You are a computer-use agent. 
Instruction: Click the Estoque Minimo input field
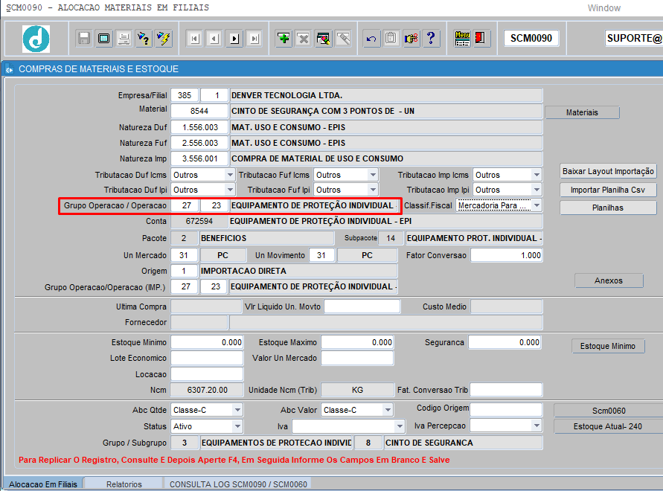click(207, 342)
